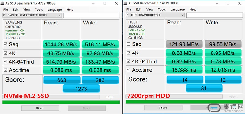Open View menu in left window
Image resolution: width=245 pixels, height=114 pixels.
(x=27, y=10)
